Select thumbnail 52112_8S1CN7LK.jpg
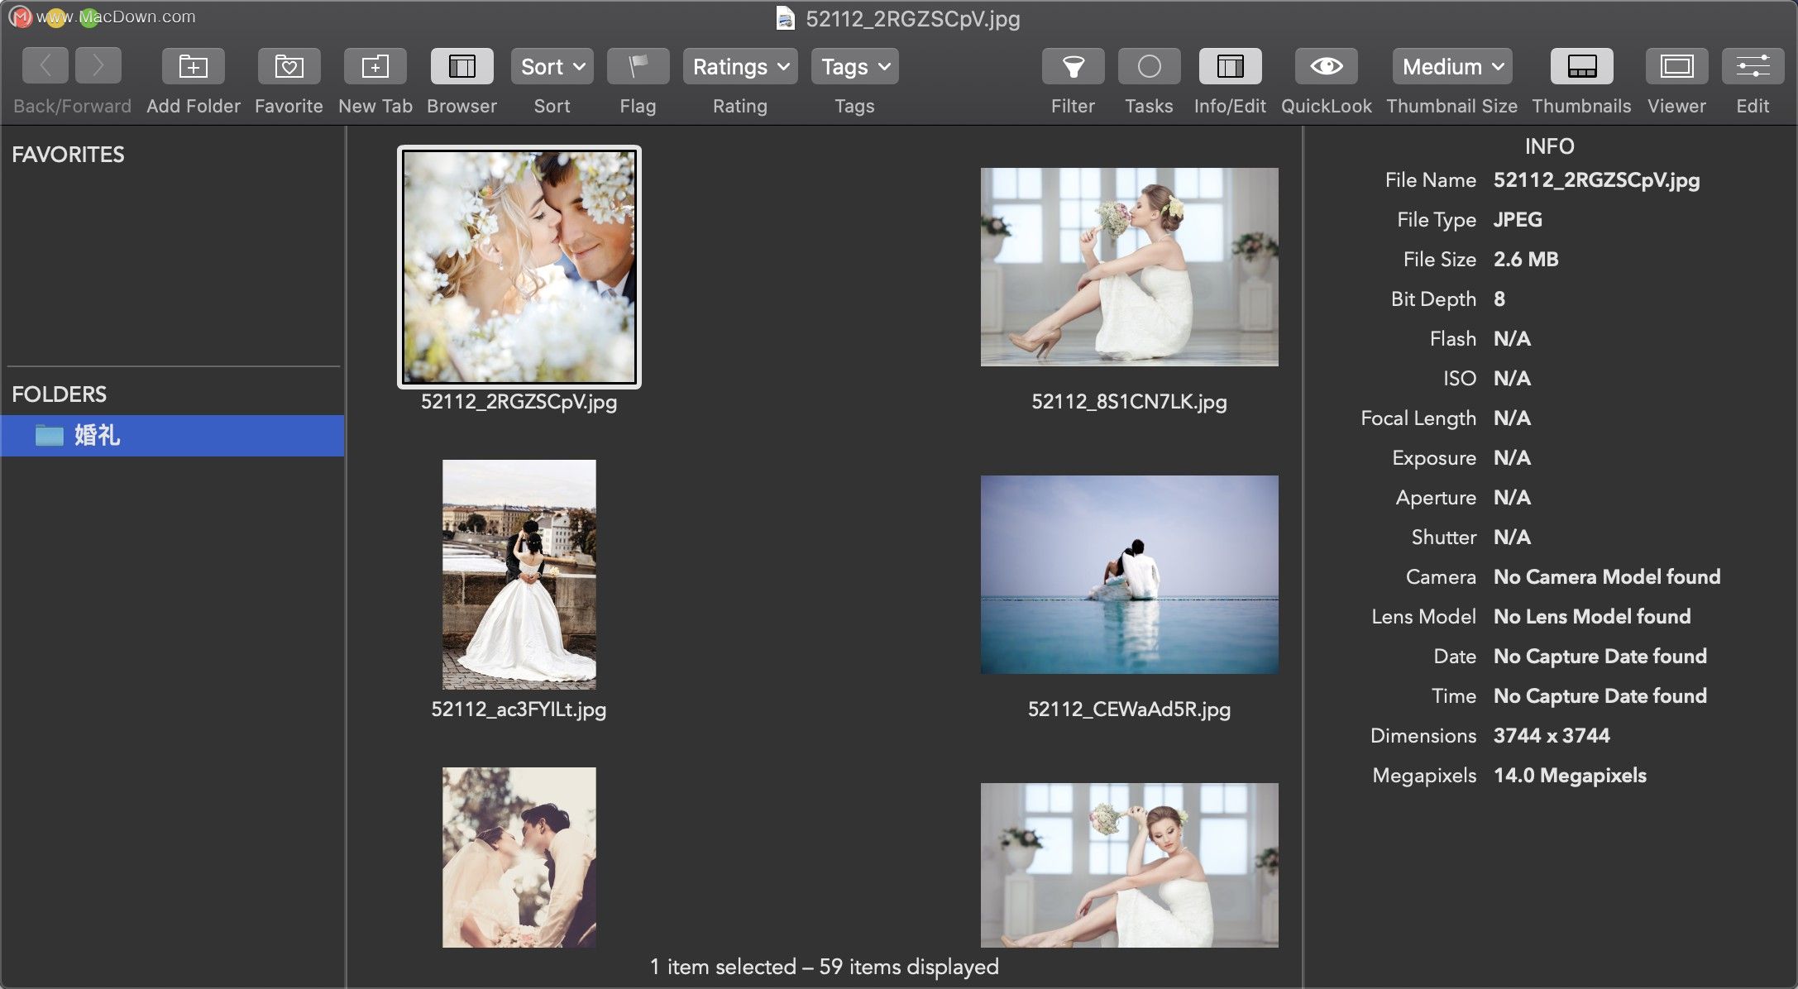 (x=1130, y=267)
